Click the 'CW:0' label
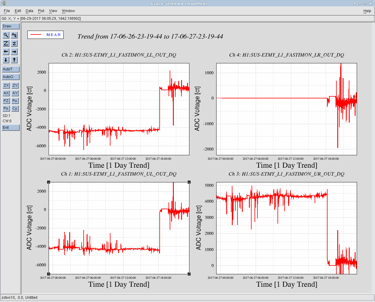This screenshot has height=302, width=375. click(7, 121)
